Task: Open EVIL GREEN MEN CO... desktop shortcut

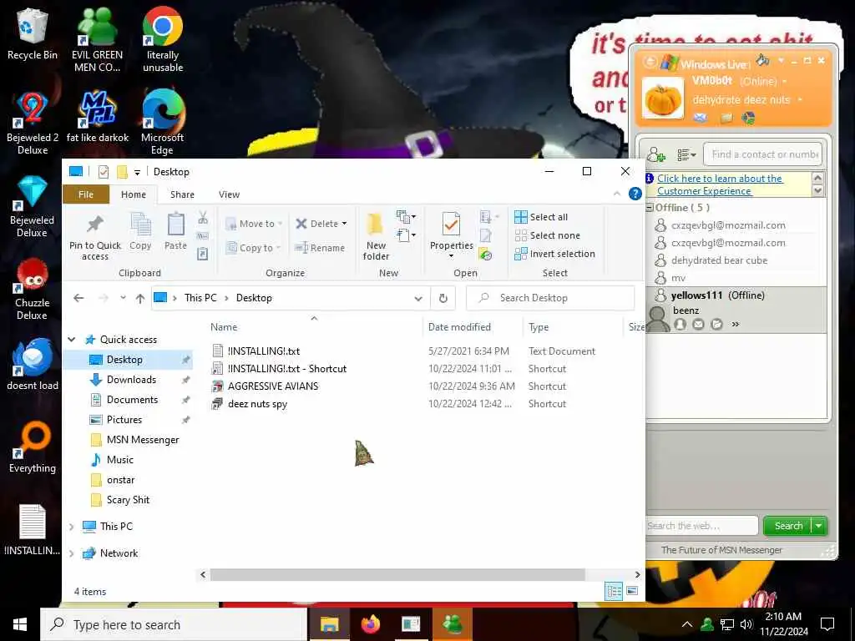Action: click(97, 39)
